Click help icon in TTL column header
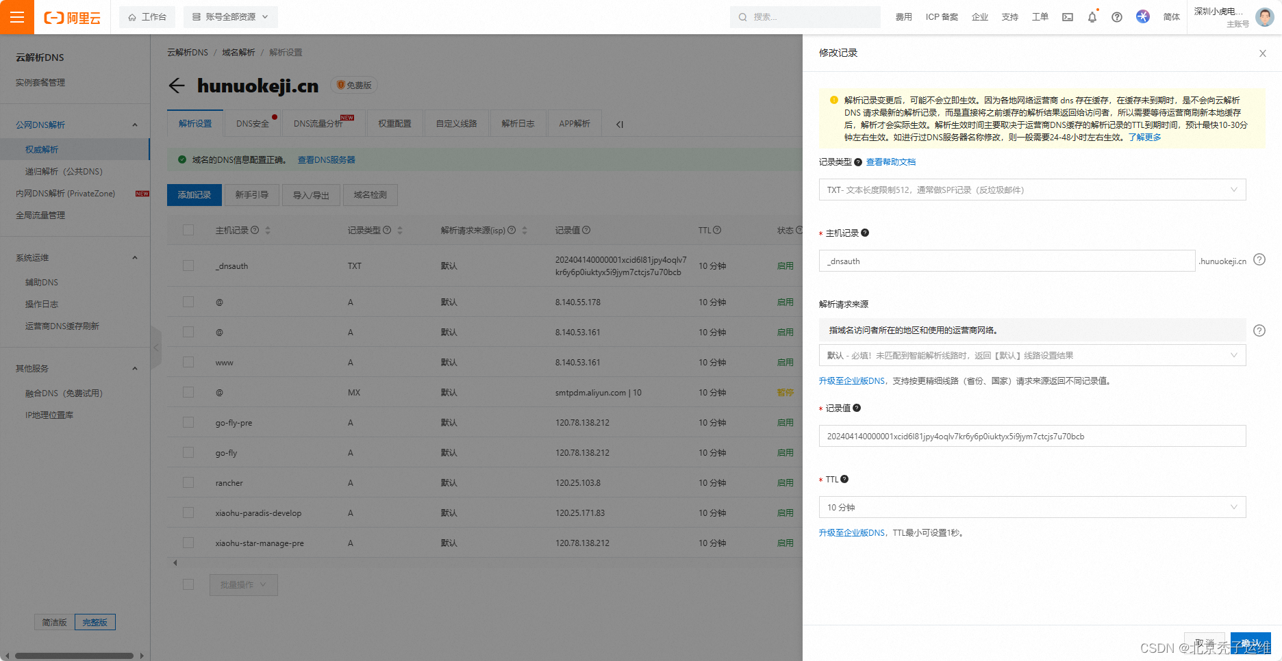Image resolution: width=1282 pixels, height=661 pixels. click(717, 231)
